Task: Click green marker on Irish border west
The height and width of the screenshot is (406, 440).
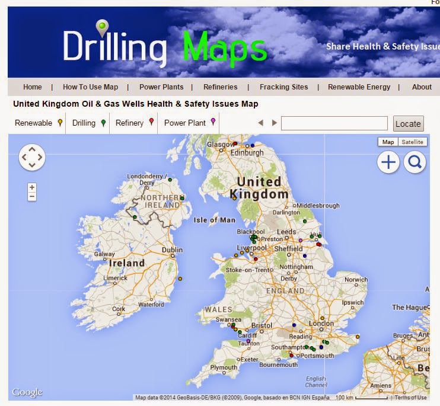Action: [135, 217]
